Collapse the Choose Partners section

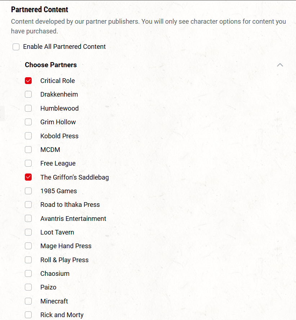pyautogui.click(x=280, y=65)
